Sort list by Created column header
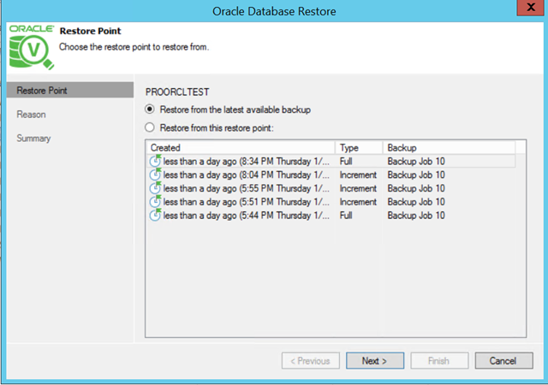Image resolution: width=548 pixels, height=385 pixels. point(240,148)
